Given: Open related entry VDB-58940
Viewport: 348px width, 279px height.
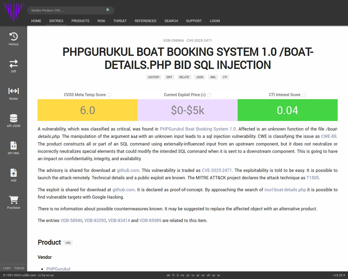Looking at the screenshot, I should tap(72, 220).
